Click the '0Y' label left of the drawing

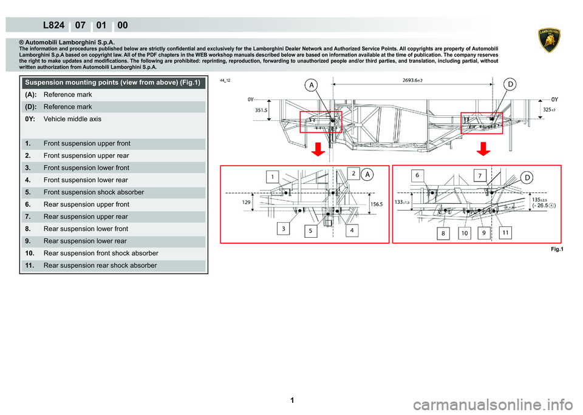click(251, 100)
